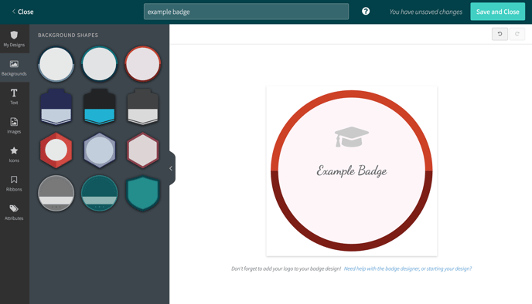Open the My Designs sidebar section
Screen dimensions: 532x304
[14, 39]
